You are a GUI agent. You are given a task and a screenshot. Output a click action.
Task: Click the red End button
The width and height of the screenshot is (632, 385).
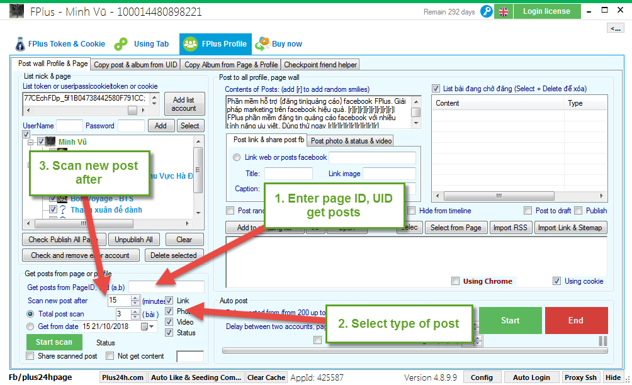577,321
